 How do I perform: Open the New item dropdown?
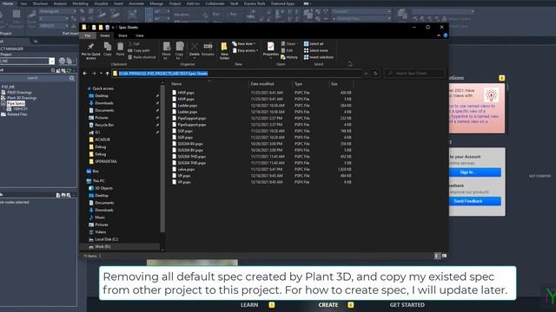tap(244, 44)
